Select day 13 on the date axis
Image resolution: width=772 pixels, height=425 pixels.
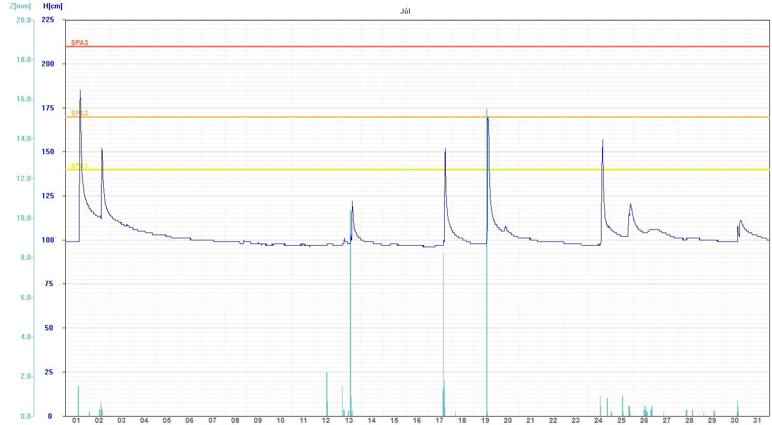coord(348,420)
